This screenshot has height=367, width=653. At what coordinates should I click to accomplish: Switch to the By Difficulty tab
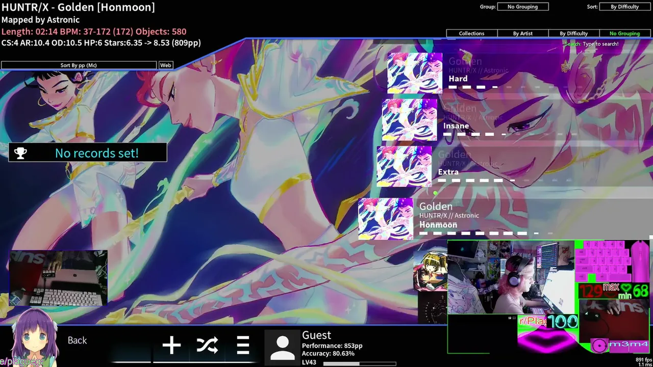(x=574, y=33)
